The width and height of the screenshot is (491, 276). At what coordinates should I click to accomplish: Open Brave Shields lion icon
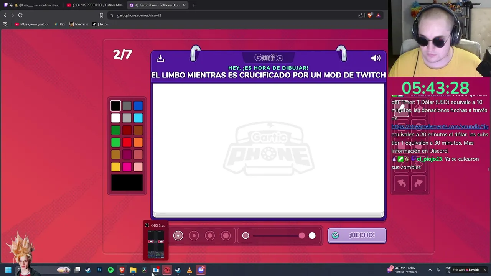click(370, 15)
